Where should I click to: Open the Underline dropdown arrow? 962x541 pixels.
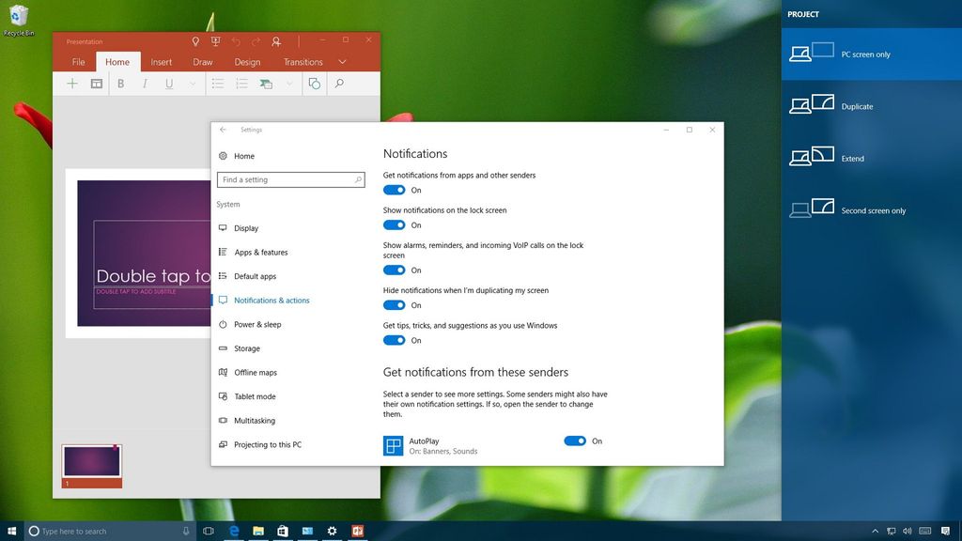(x=192, y=84)
